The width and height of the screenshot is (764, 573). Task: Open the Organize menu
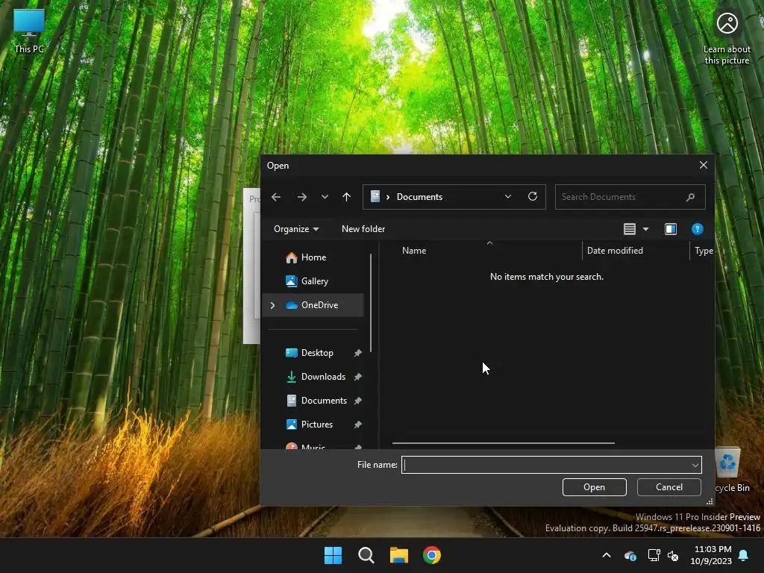(x=296, y=229)
